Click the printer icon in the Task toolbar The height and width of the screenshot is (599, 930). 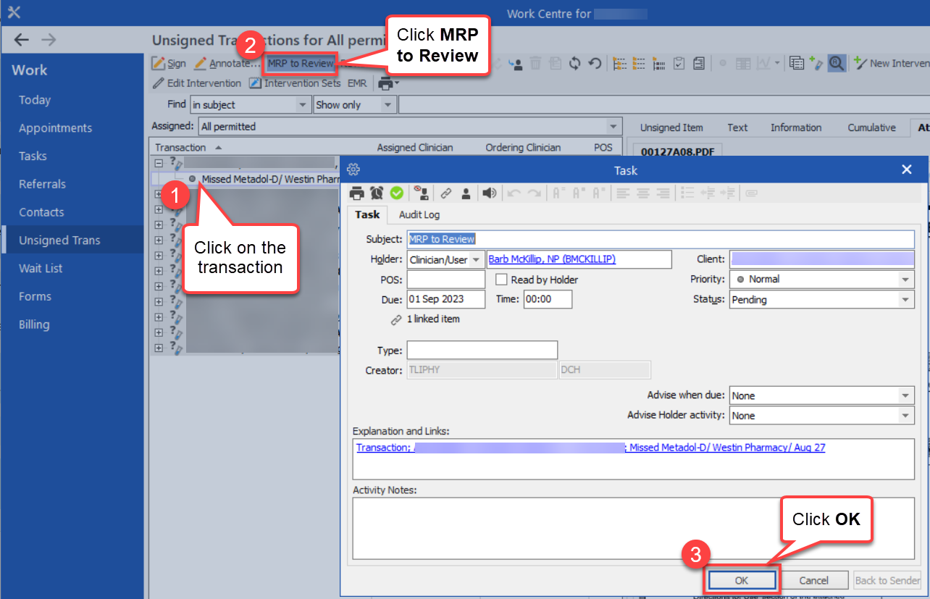(356, 193)
